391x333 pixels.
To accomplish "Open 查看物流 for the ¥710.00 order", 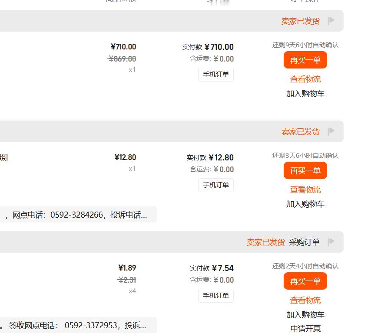I will coord(305,79).
